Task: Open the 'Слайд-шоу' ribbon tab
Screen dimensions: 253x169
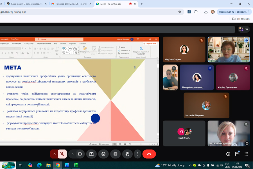Action: [29, 43]
